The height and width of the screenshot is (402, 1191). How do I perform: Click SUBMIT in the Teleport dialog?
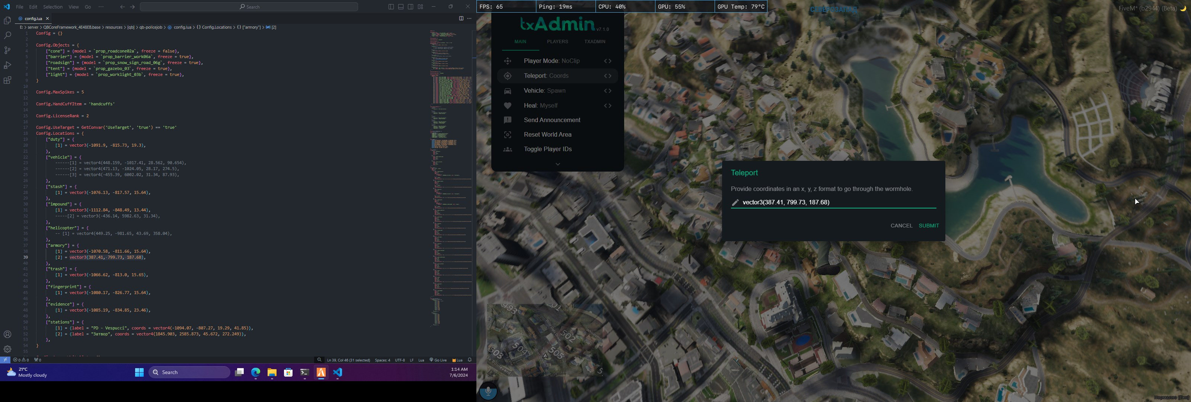(928, 226)
